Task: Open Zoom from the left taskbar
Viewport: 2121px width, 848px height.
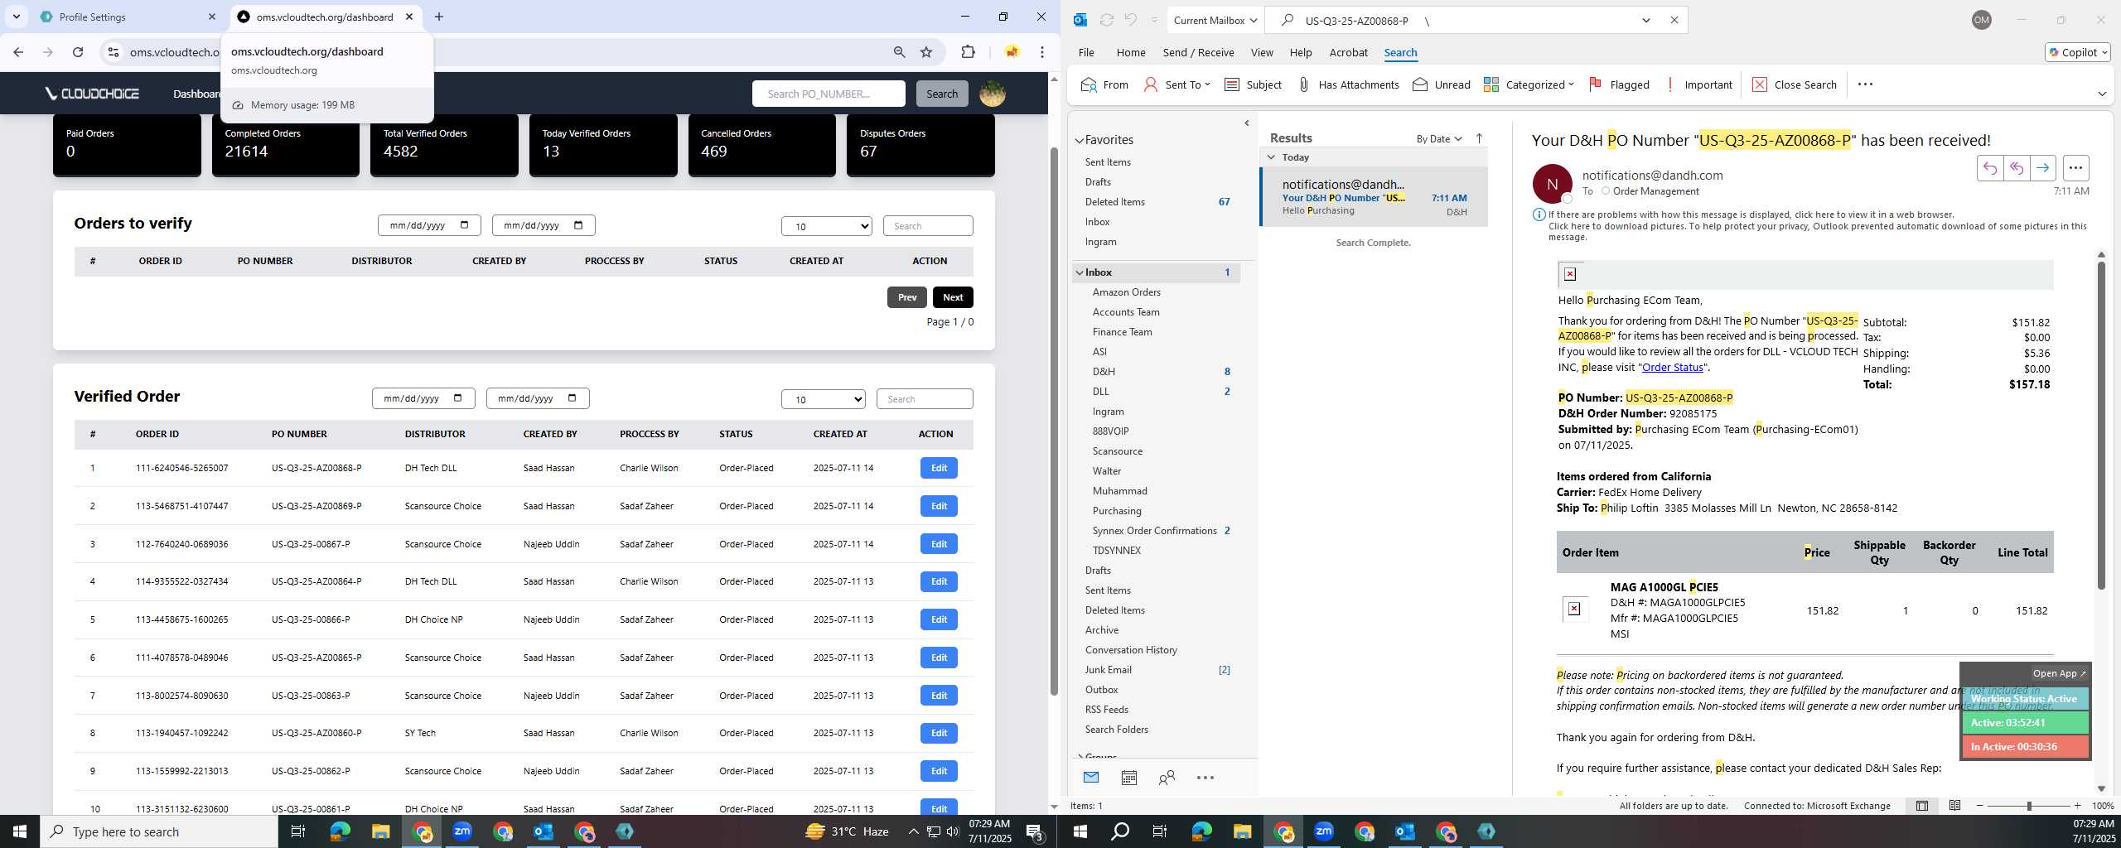Action: [462, 831]
